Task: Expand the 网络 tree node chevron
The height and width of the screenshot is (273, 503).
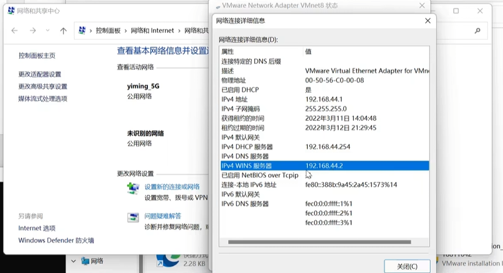Action: point(73,261)
